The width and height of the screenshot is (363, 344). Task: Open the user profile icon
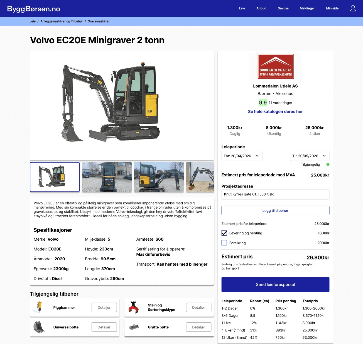pos(353,8)
